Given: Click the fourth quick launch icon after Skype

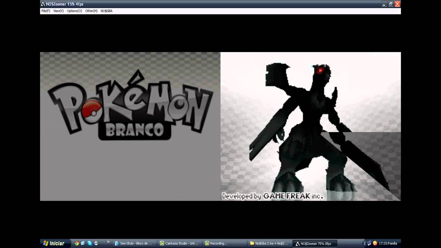Looking at the screenshot, I should 96,243.
